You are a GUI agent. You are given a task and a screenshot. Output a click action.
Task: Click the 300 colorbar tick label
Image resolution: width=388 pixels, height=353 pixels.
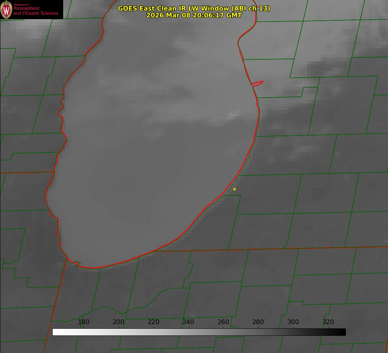(x=293, y=322)
